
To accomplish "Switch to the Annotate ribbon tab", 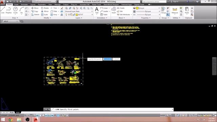I will [x=24, y=4].
